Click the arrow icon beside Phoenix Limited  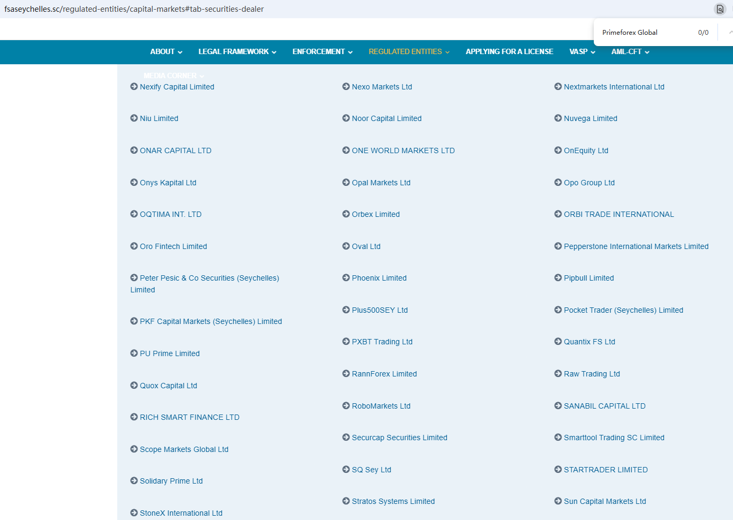pyautogui.click(x=346, y=277)
